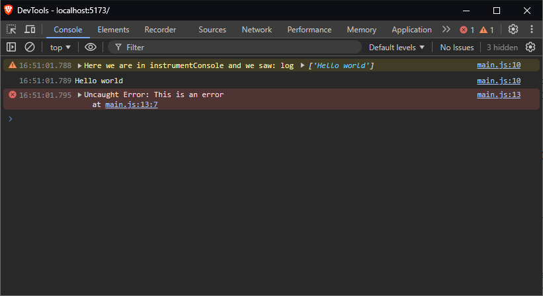The image size is (543, 296).
Task: Switch to the Network tab
Action: [257, 29]
